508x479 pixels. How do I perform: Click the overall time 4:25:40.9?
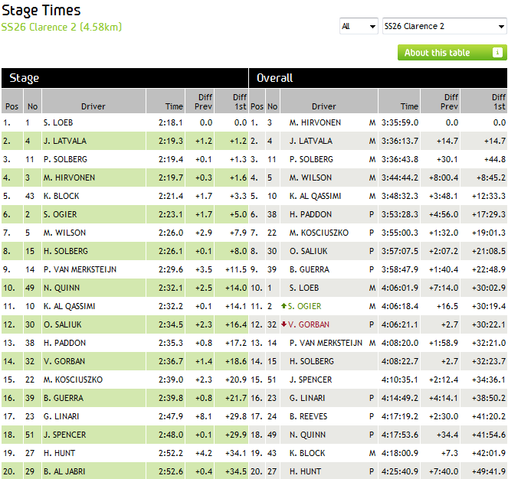(x=400, y=471)
